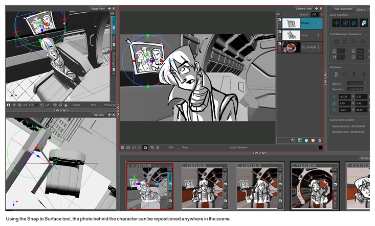
Task: Toggle the grid icon in Stage View toolbar
Action: click(x=14, y=105)
